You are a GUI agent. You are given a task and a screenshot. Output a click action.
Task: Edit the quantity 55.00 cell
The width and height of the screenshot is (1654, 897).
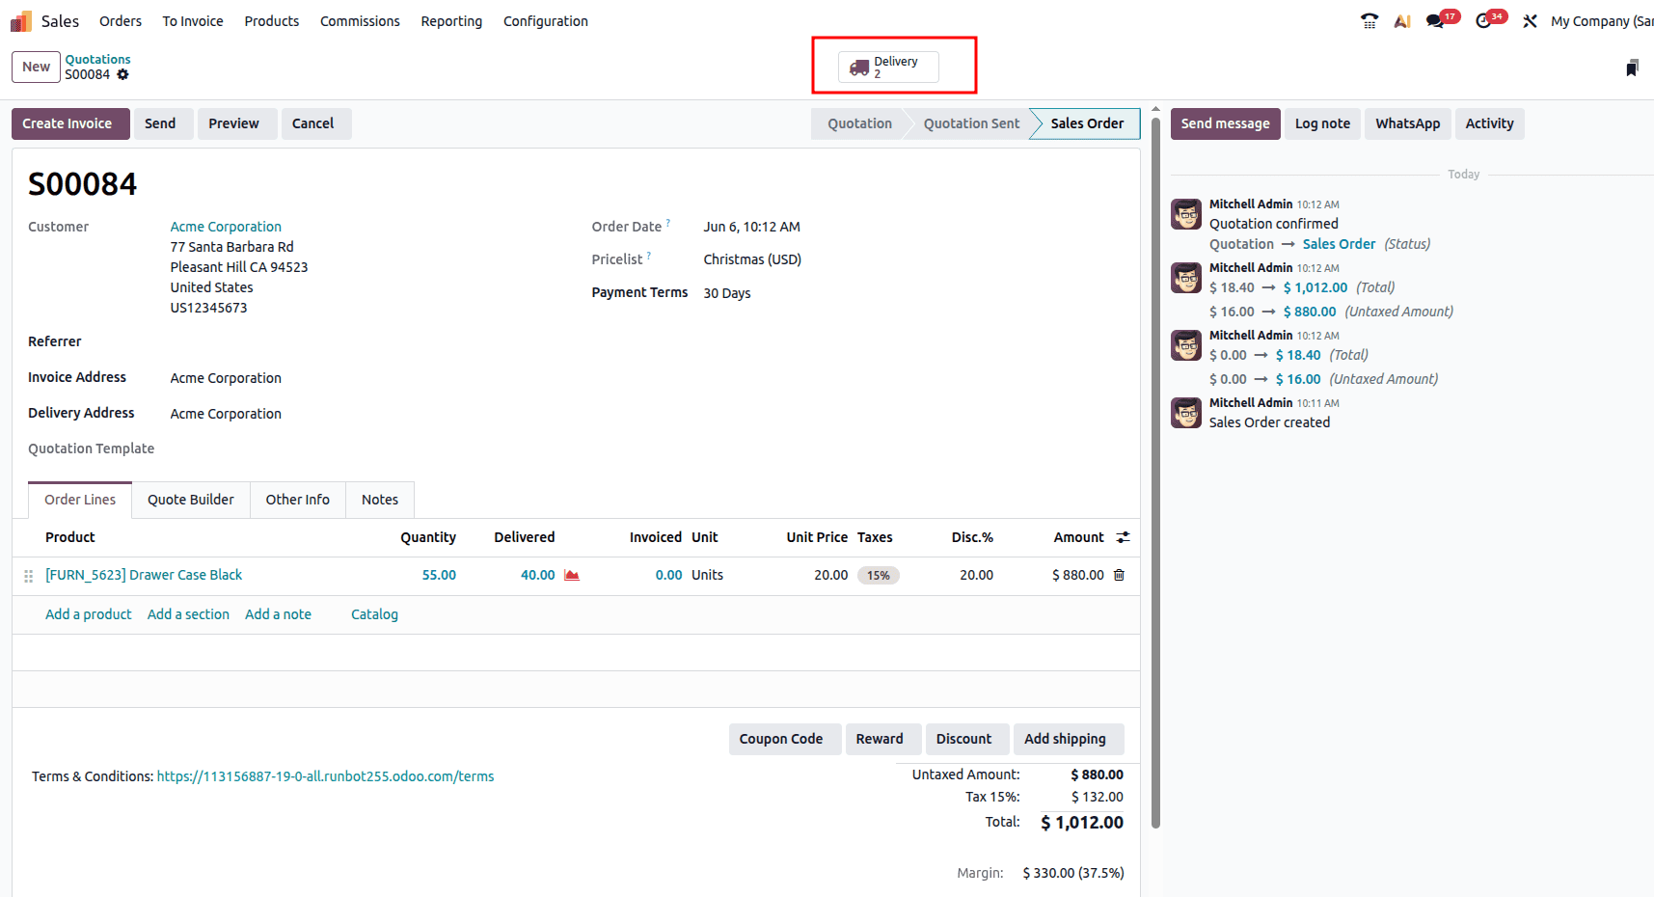pyautogui.click(x=439, y=575)
